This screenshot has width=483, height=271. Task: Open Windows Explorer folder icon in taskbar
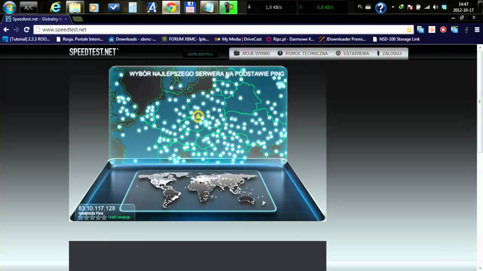[x=75, y=7]
